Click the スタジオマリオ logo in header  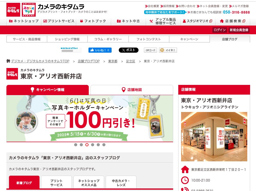click(x=29, y=10)
